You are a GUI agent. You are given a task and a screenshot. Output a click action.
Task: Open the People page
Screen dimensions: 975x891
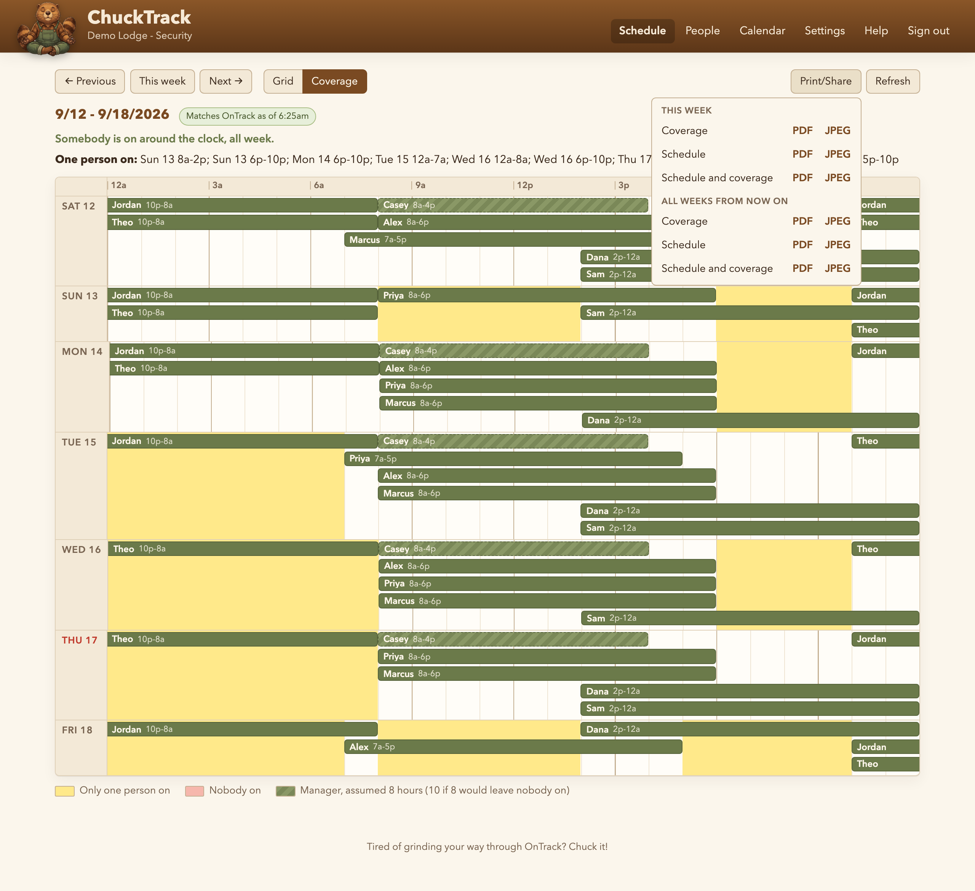702,31
